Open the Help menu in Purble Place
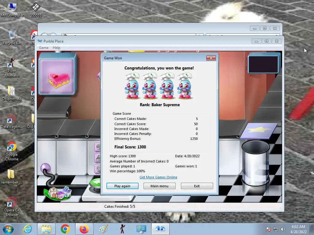 [x=56, y=47]
